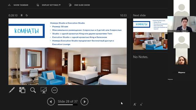
Task: Click Slide 28 of 37 counter
Action: (x=68, y=101)
